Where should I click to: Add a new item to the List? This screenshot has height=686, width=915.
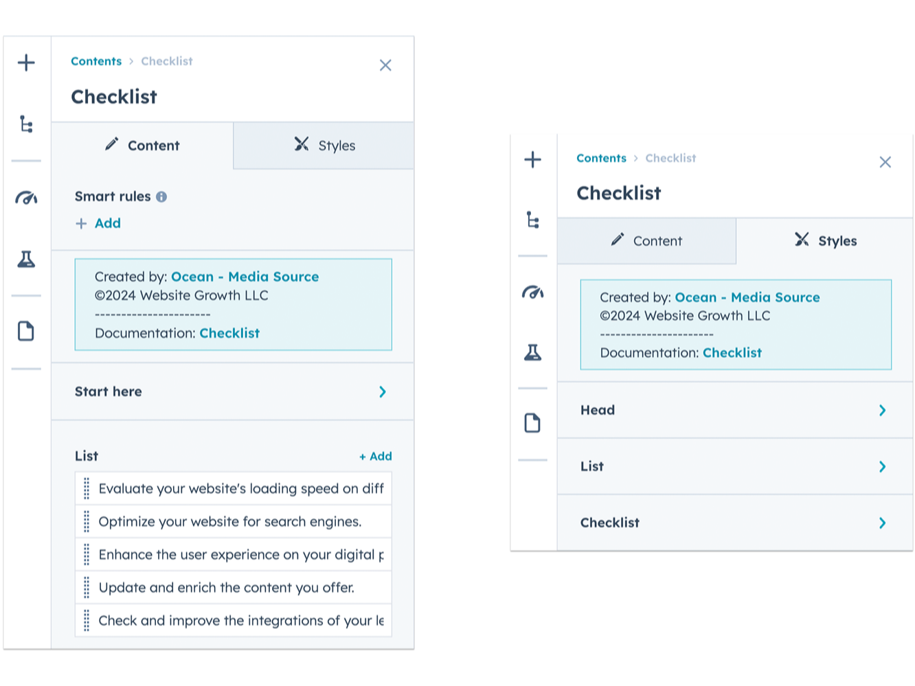(375, 455)
